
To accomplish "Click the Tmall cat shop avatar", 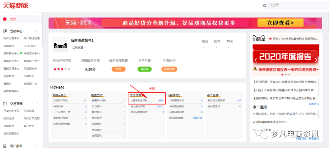I will click(x=60, y=44).
